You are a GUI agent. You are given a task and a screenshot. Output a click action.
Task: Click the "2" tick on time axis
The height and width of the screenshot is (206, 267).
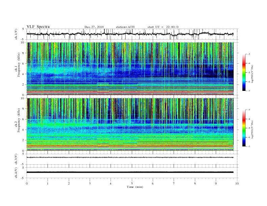[69, 183]
